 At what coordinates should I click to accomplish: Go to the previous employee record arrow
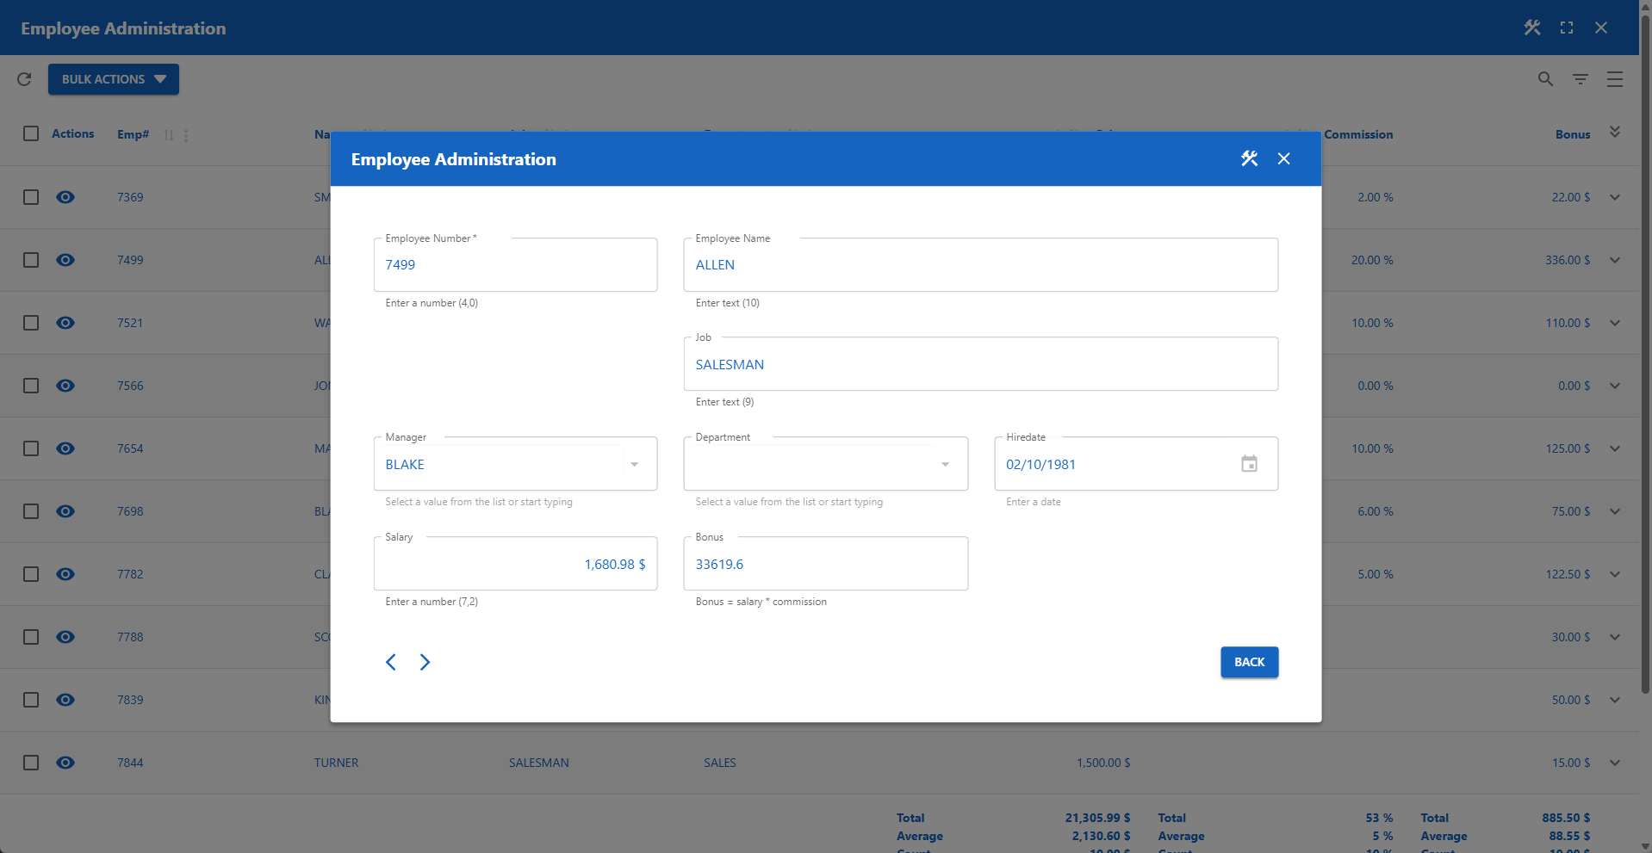click(391, 662)
